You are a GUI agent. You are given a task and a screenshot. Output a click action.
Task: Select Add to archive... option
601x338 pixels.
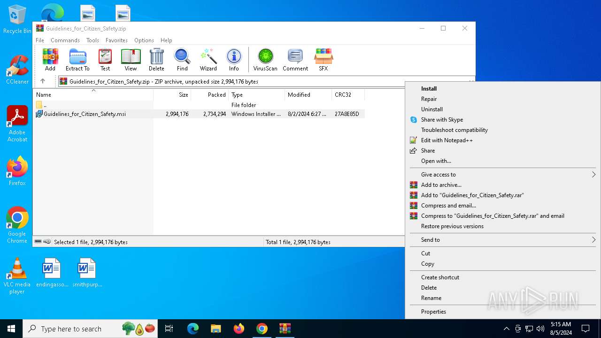(x=502, y=185)
